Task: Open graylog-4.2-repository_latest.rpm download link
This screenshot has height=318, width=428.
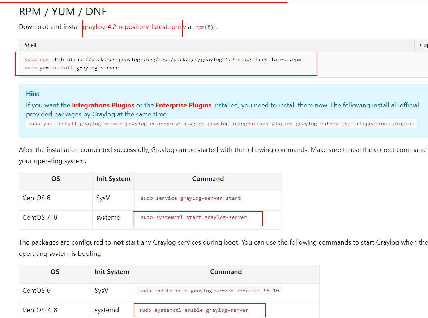Action: click(x=132, y=27)
